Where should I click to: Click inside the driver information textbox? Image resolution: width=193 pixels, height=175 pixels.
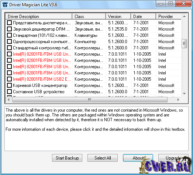click(97, 129)
